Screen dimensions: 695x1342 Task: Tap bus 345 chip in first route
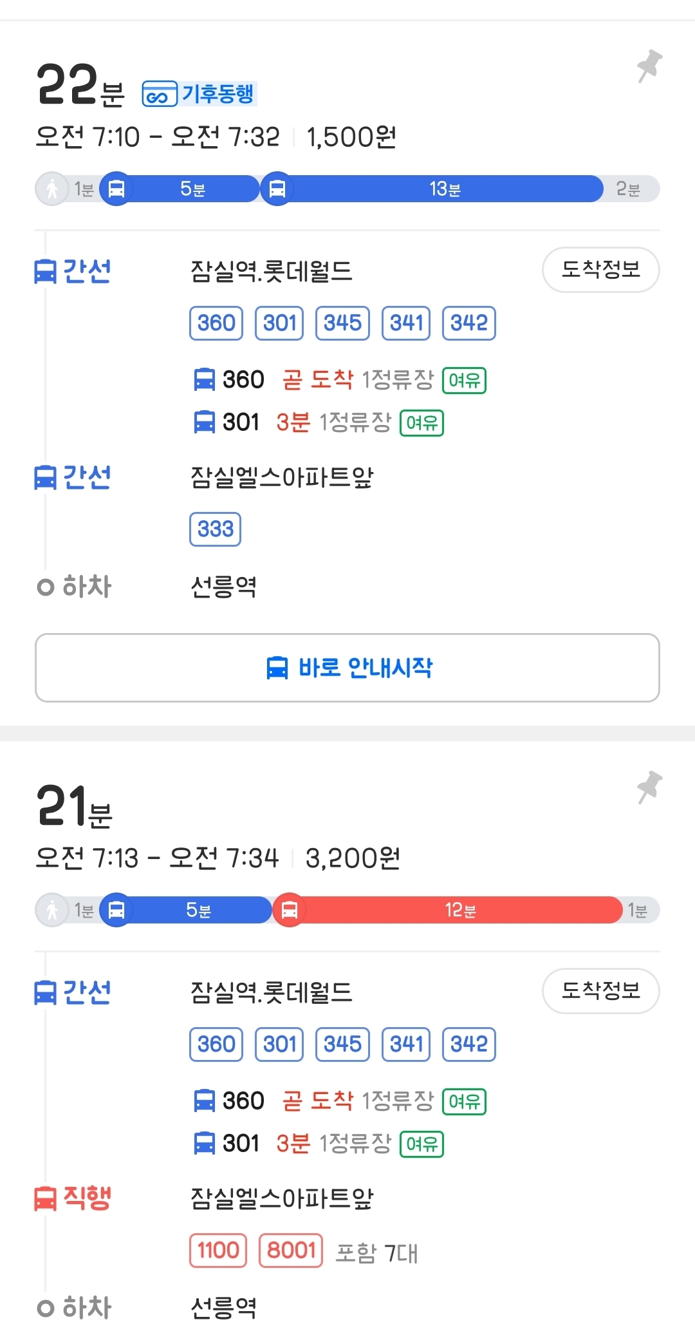[x=342, y=323]
